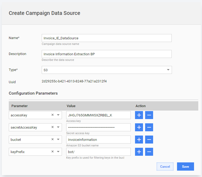The height and width of the screenshot is (177, 202).
Task: Edit the access key value field
Action: tap(98, 115)
